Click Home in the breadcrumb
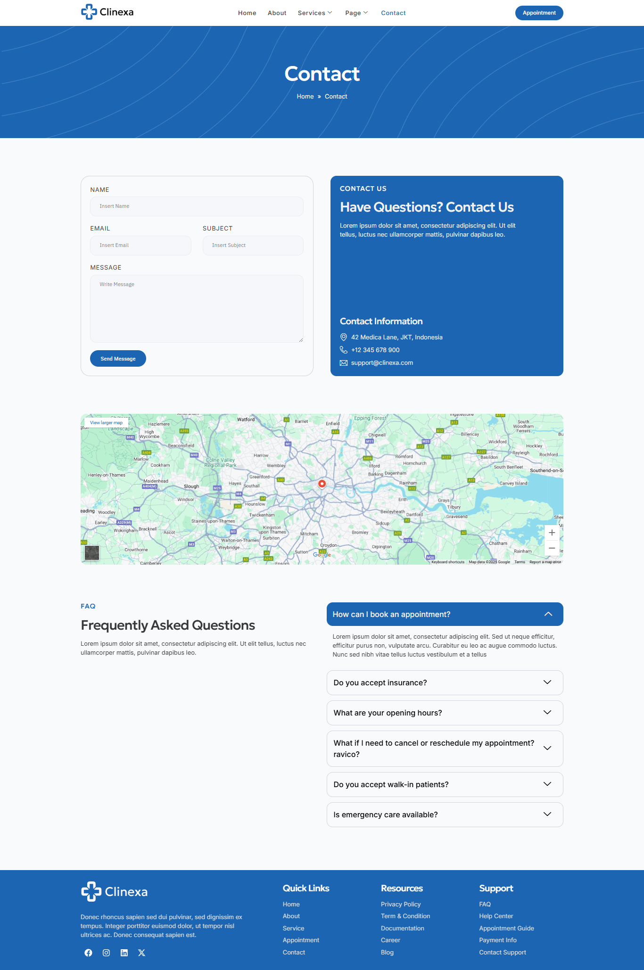 click(x=305, y=96)
